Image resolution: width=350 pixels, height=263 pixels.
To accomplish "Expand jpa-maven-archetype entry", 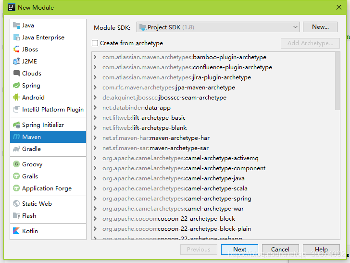I will pos(95,88).
